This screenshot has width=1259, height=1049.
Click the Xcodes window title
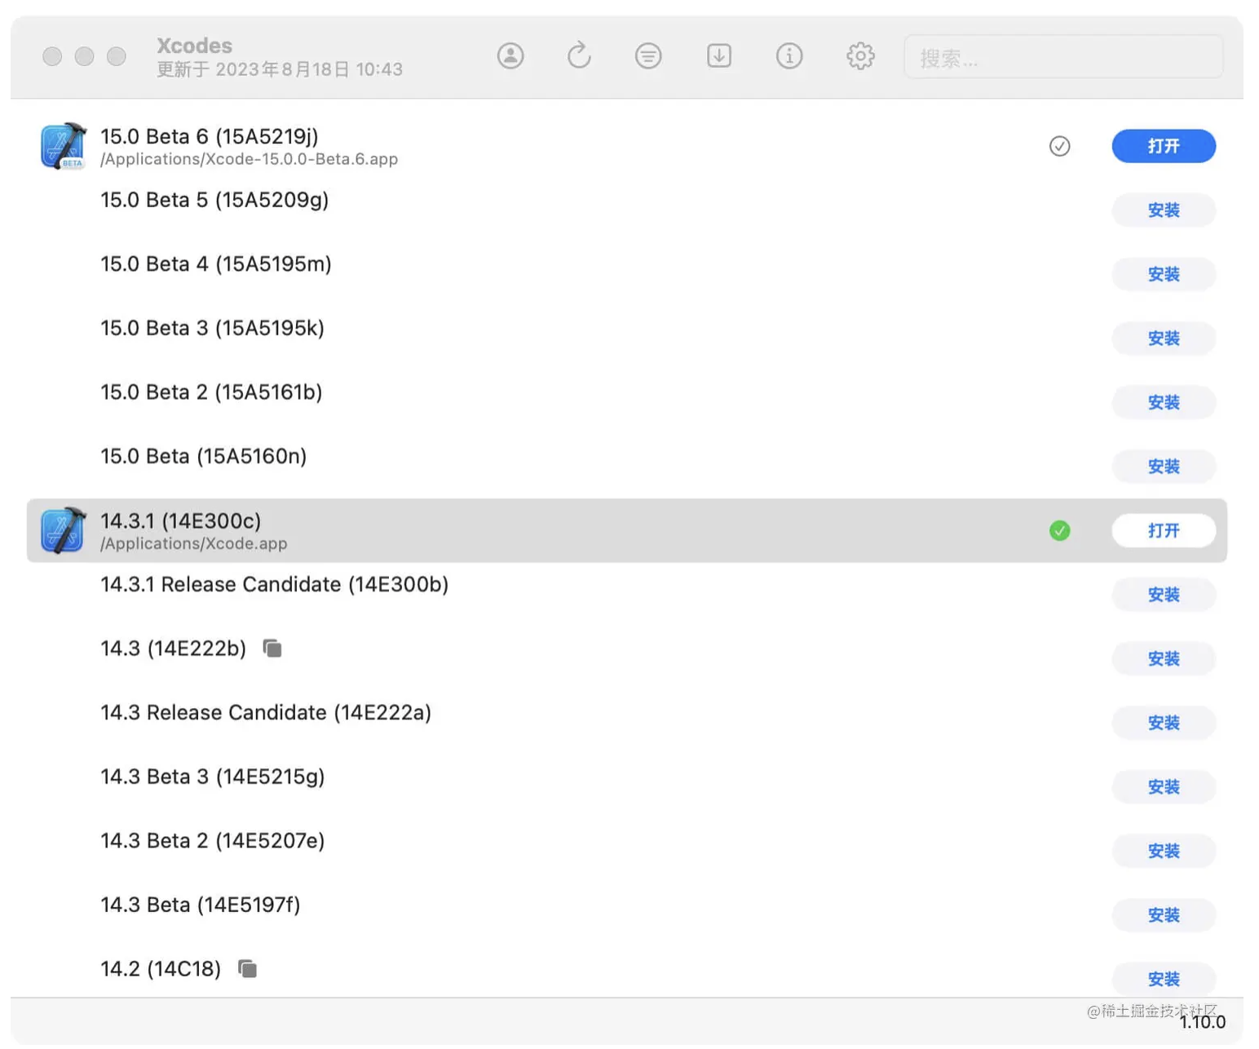[x=194, y=46]
